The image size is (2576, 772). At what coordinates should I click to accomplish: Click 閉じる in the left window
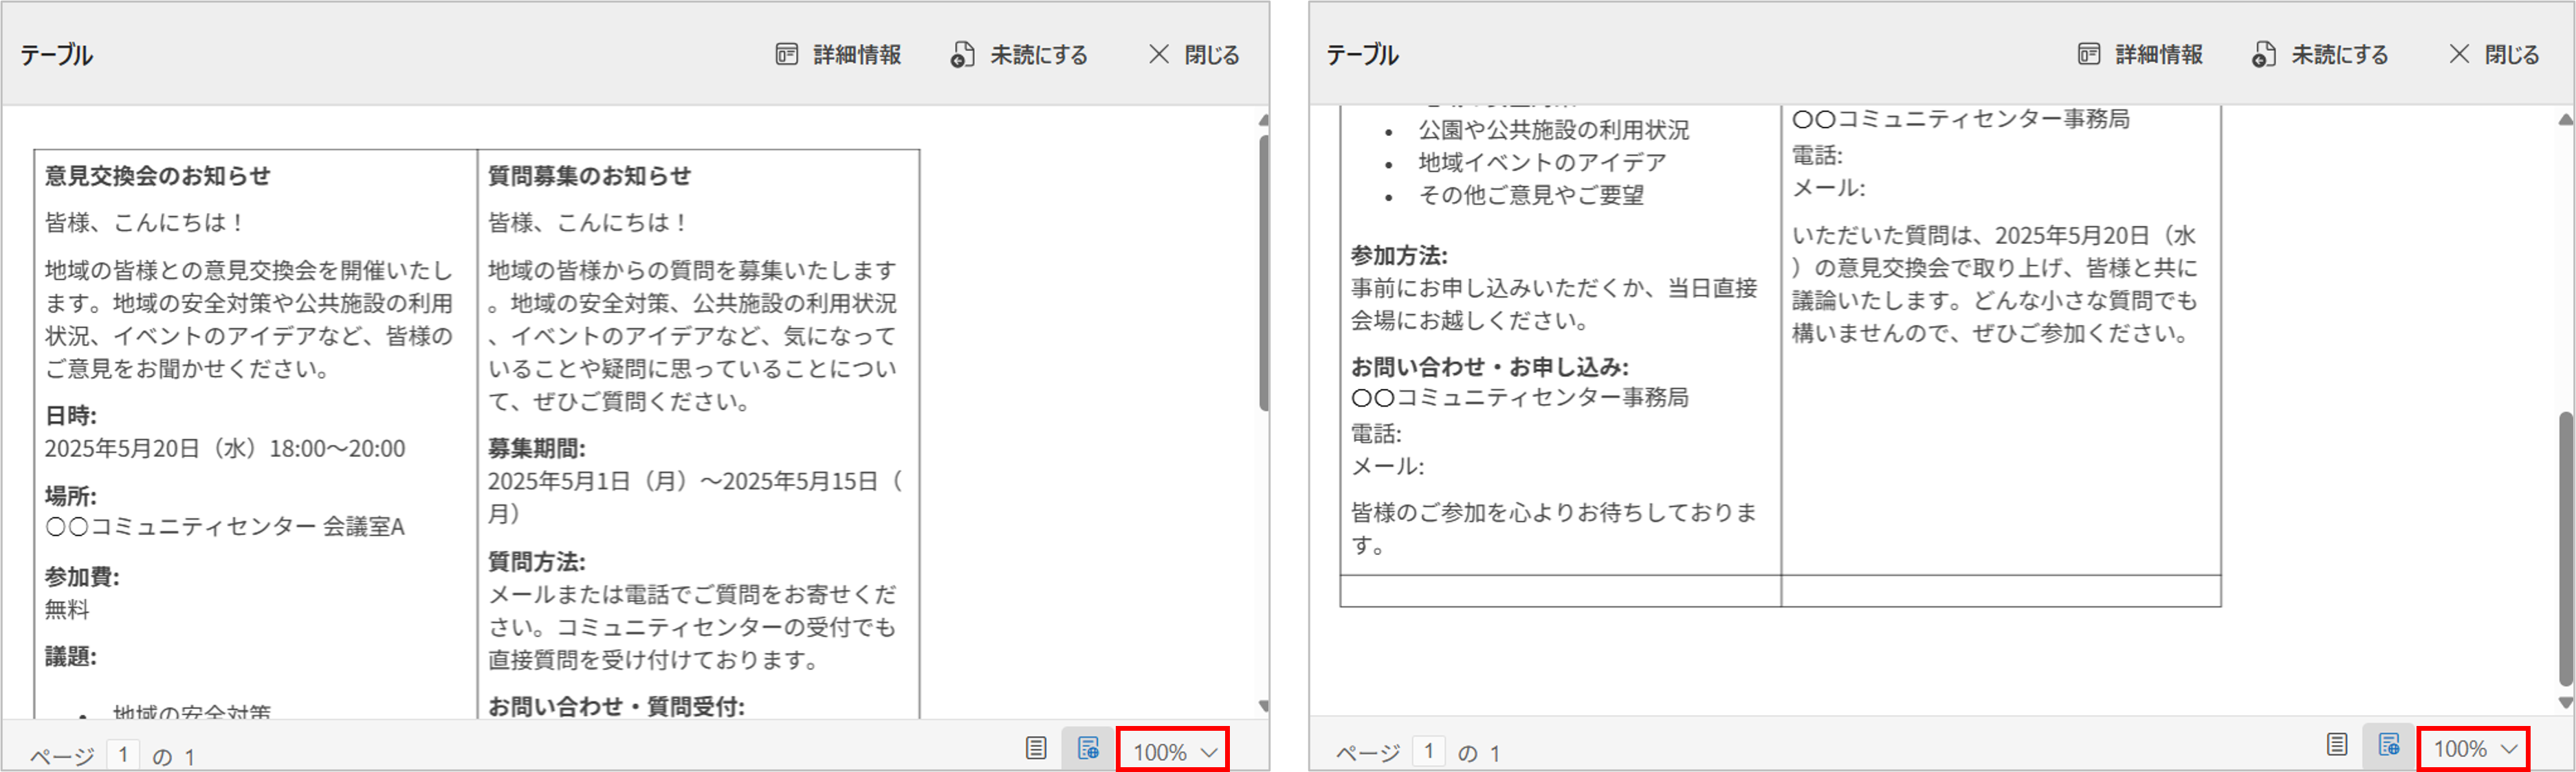1194,55
